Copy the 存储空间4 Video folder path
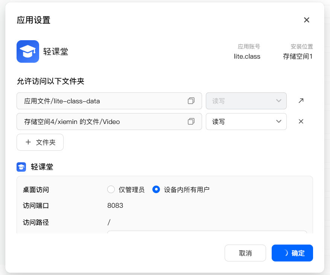 [191, 121]
